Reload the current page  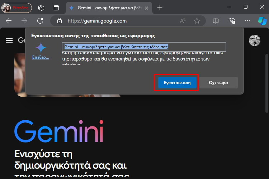coord(40,21)
